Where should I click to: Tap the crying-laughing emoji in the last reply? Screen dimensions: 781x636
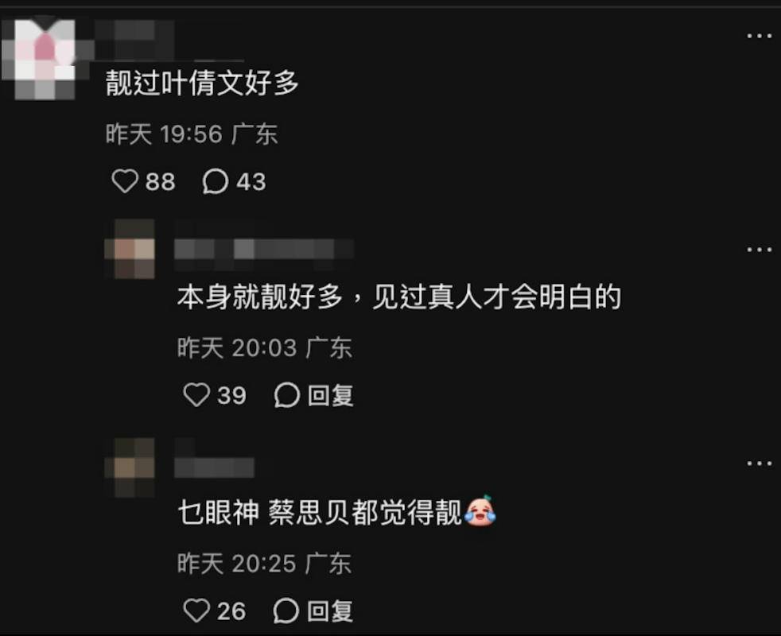point(480,510)
